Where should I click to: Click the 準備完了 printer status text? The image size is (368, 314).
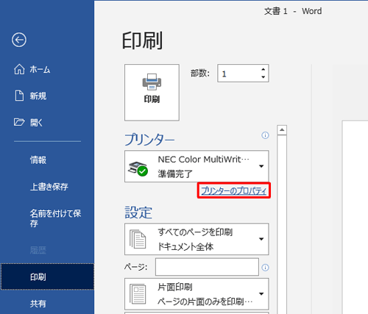175,174
